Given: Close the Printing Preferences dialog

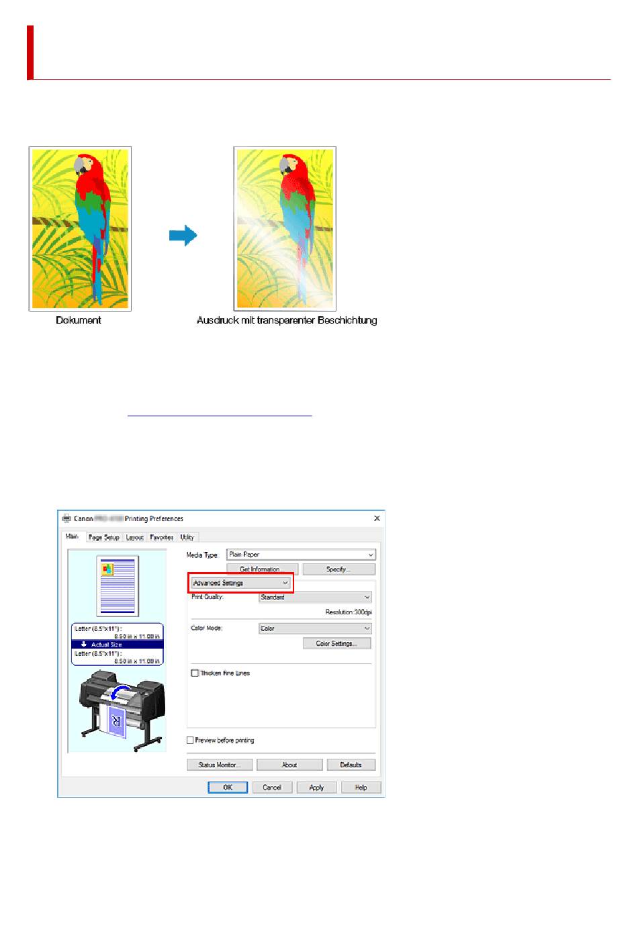Looking at the screenshot, I should (x=377, y=518).
